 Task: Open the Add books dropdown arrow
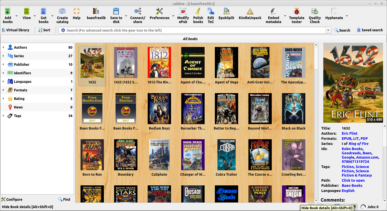click(x=16, y=16)
